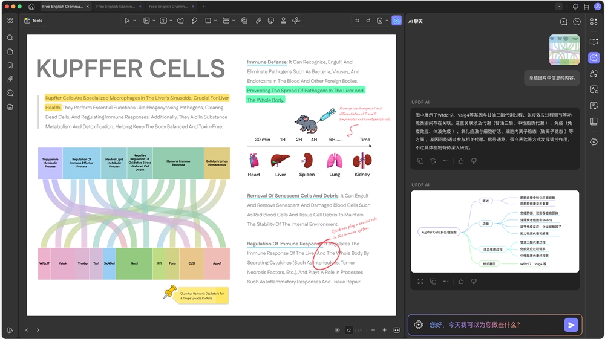Image resolution: width=605 pixels, height=339 pixels.
Task: Open the Tools menu
Action: pyautogui.click(x=33, y=21)
